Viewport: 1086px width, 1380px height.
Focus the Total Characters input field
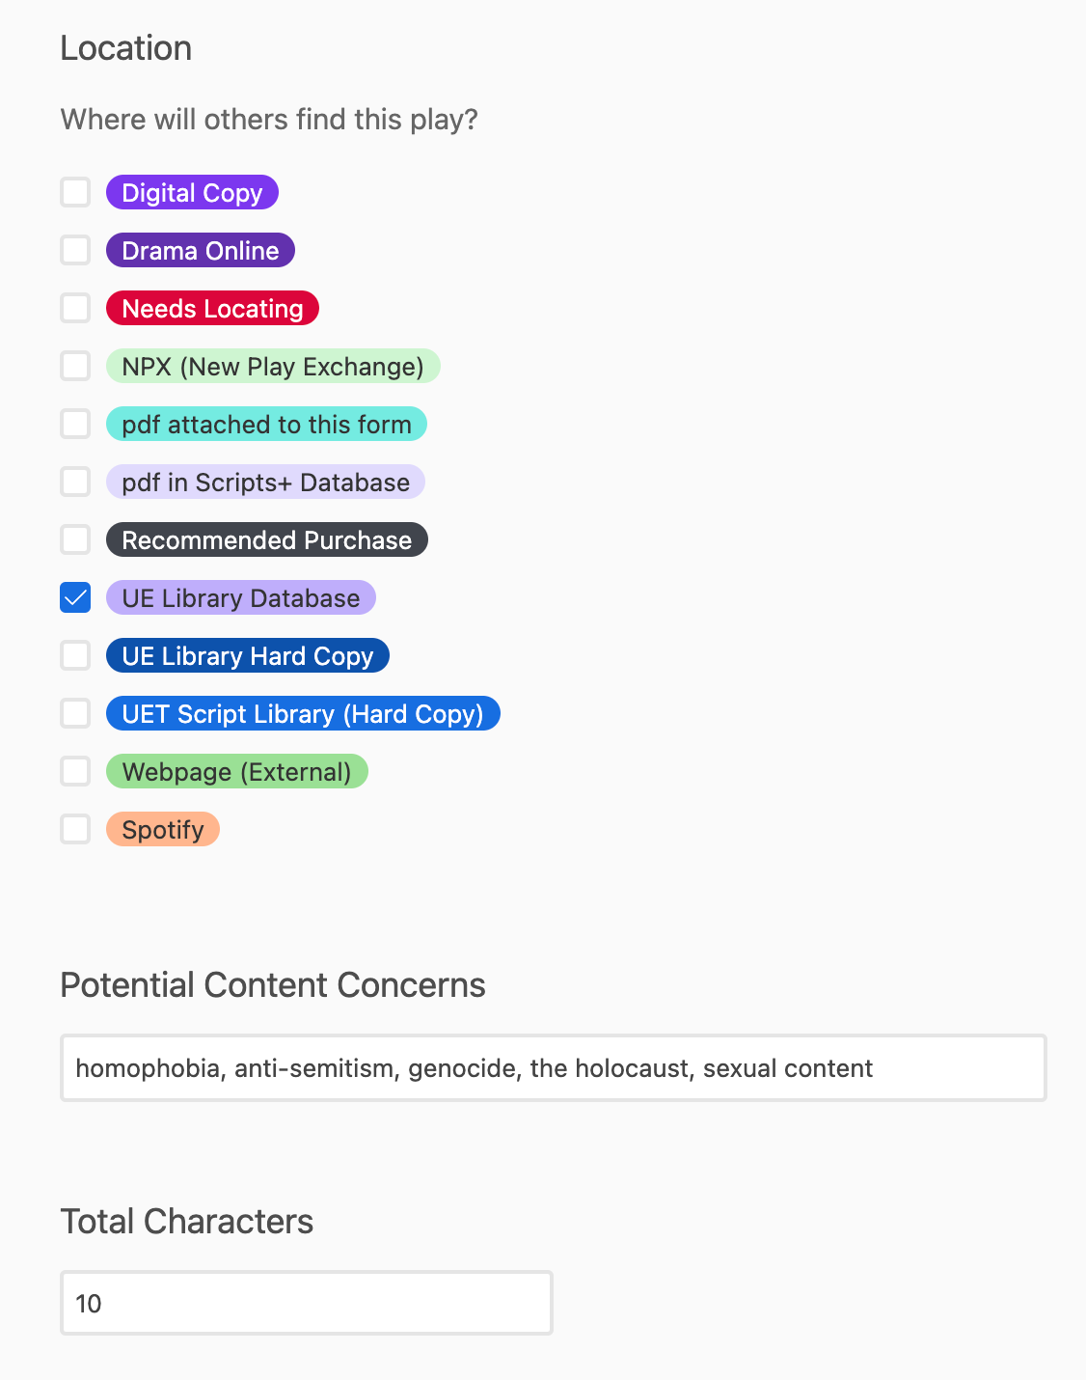tap(307, 1303)
